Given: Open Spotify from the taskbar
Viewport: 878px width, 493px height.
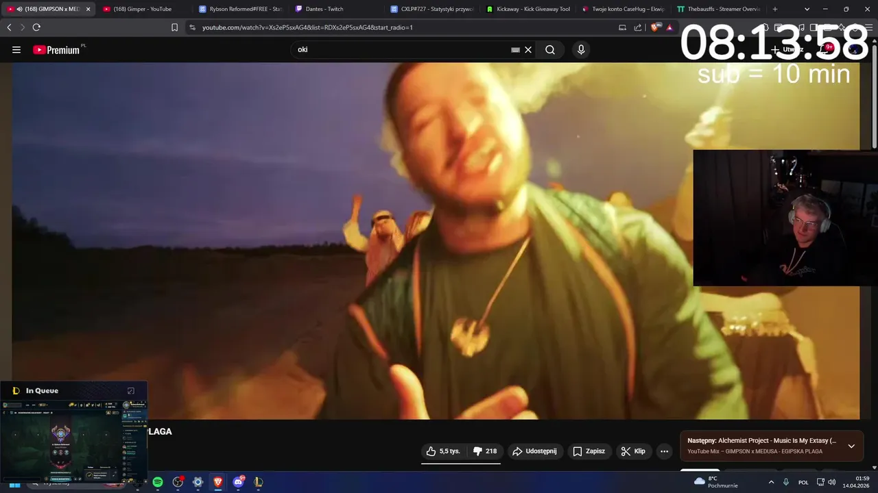Looking at the screenshot, I should tap(158, 482).
